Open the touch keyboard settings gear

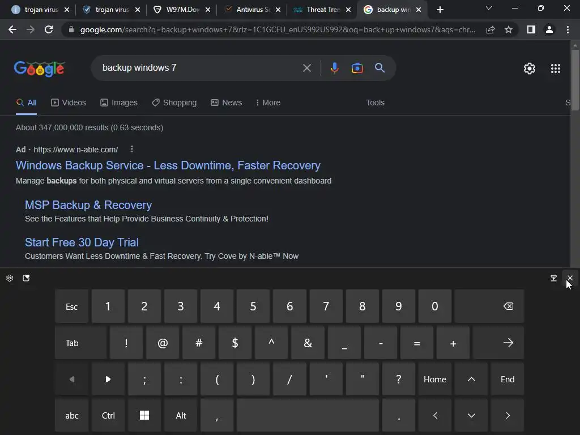coord(10,278)
